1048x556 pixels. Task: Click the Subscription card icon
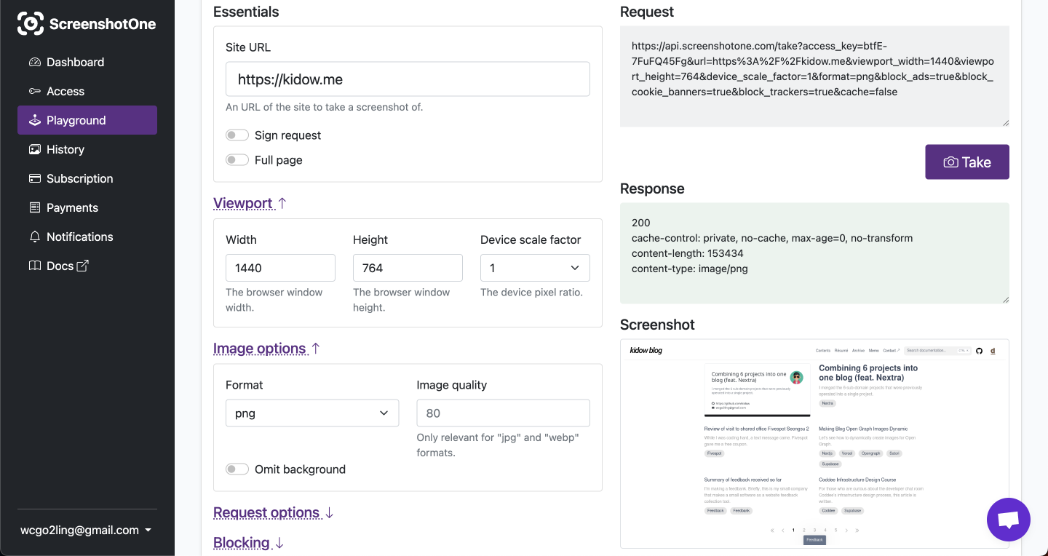(x=35, y=178)
